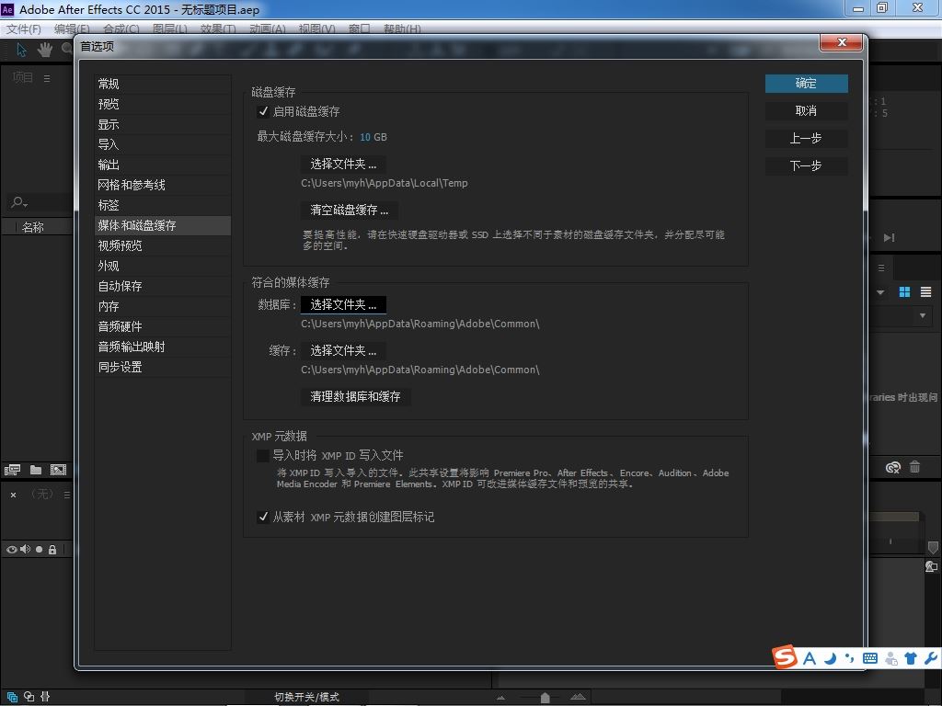The width and height of the screenshot is (942, 706).
Task: Select 输出 preferences category
Action: coord(162,165)
